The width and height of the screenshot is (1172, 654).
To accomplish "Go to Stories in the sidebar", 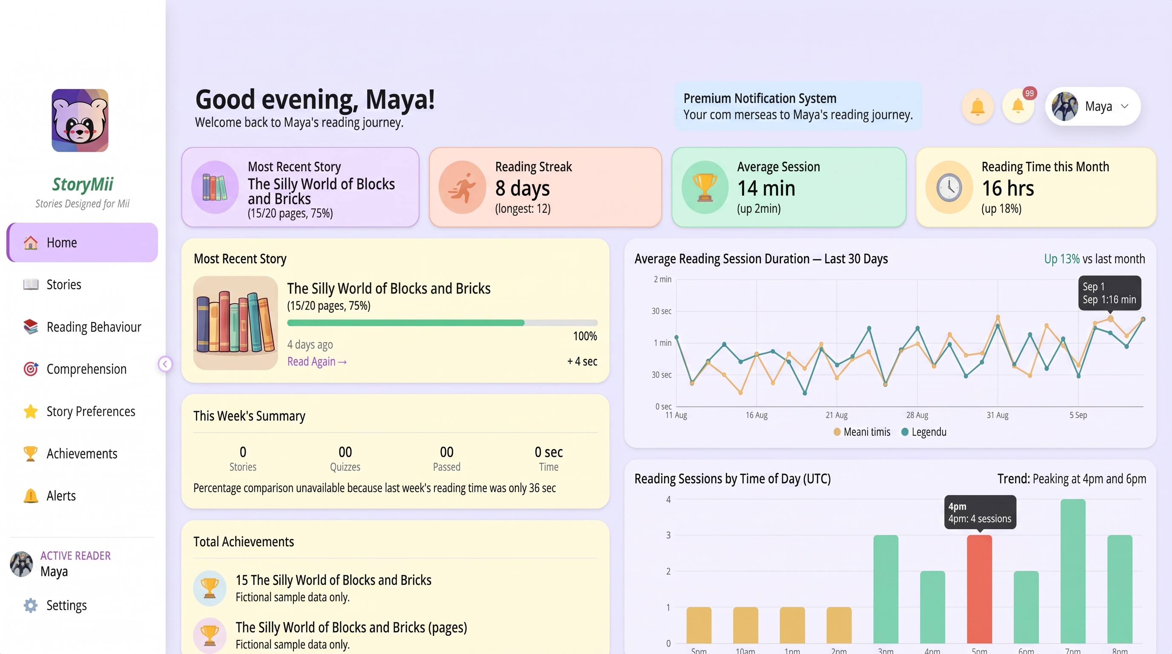I will 82,285.
